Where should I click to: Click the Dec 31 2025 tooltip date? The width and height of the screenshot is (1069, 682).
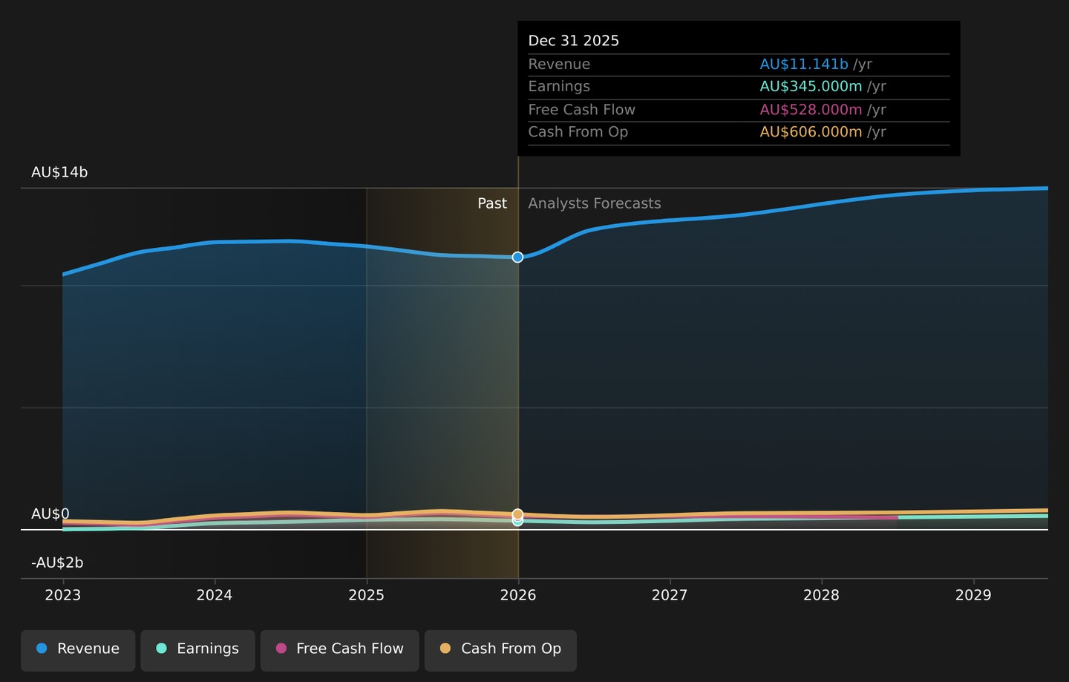(574, 41)
